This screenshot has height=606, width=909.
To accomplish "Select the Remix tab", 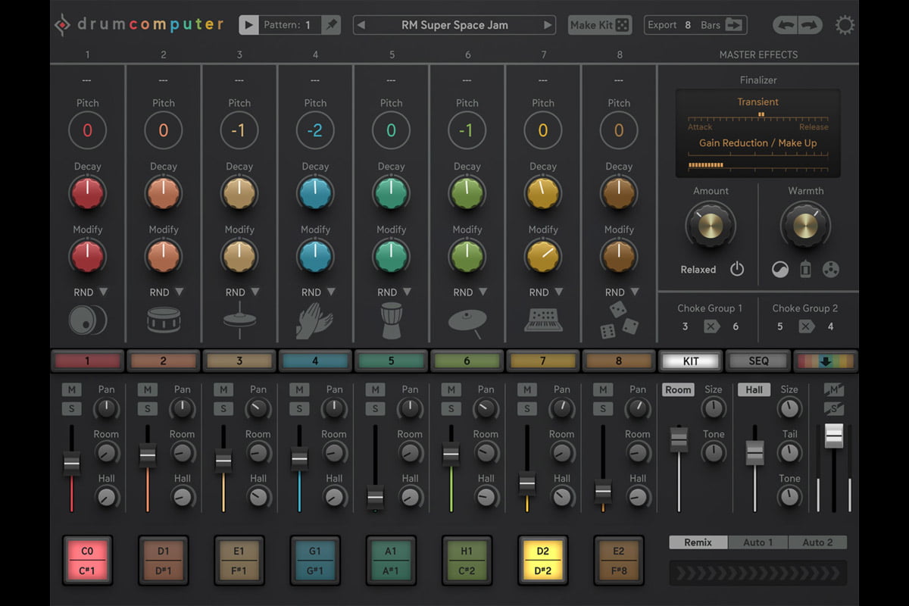I will (698, 542).
